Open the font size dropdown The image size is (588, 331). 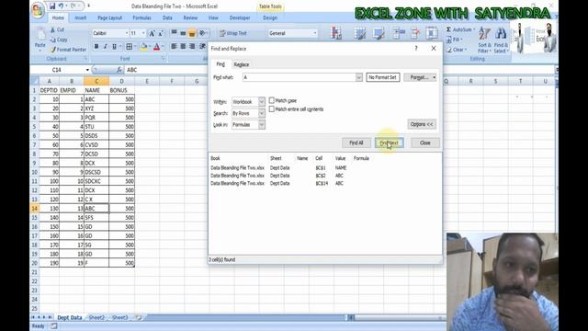point(143,33)
